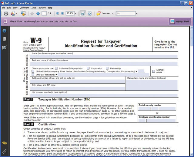Click the City, state, ZIP code field
The image size is (194, 157).
[78, 89]
